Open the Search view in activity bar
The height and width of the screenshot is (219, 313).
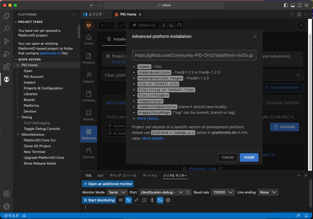6,28
